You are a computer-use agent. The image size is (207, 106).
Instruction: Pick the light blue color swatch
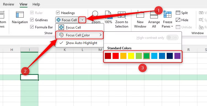(x=154, y=56)
